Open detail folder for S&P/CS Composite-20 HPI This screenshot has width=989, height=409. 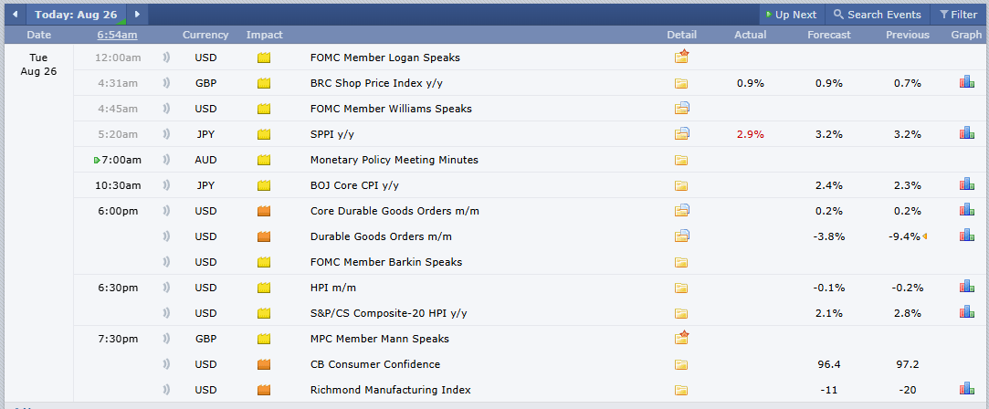[681, 313]
